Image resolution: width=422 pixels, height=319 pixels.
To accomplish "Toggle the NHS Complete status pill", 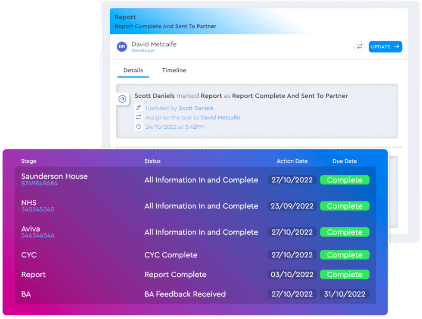I will [x=344, y=206].
